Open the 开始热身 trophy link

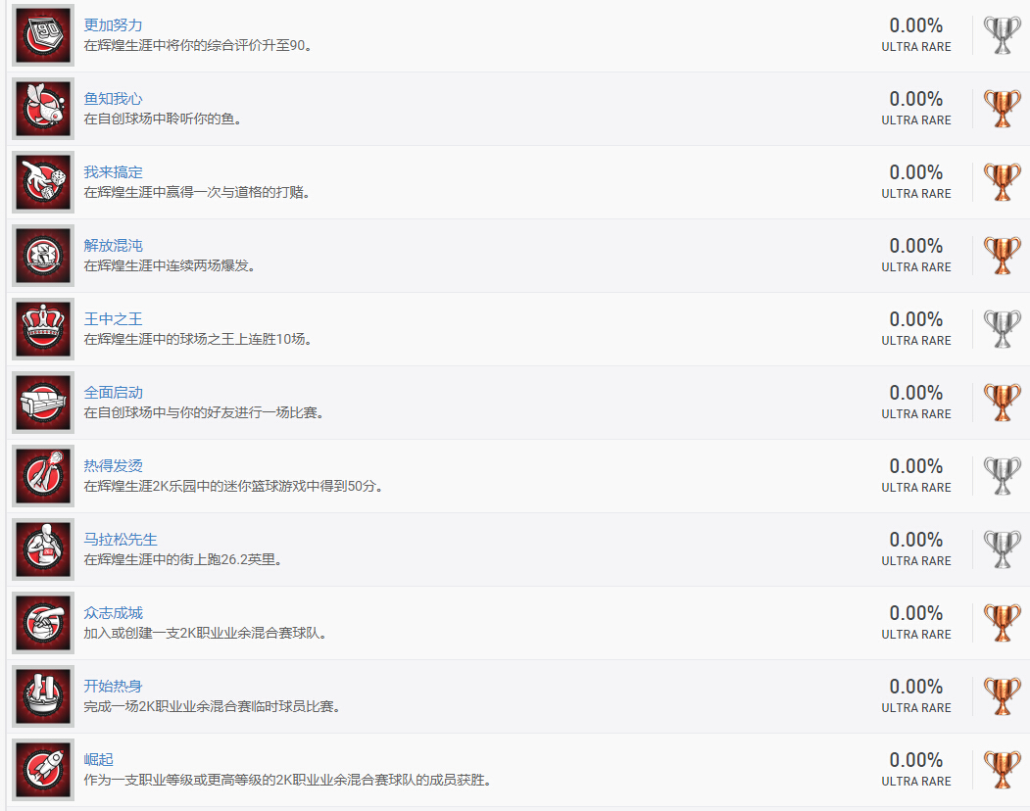point(113,687)
